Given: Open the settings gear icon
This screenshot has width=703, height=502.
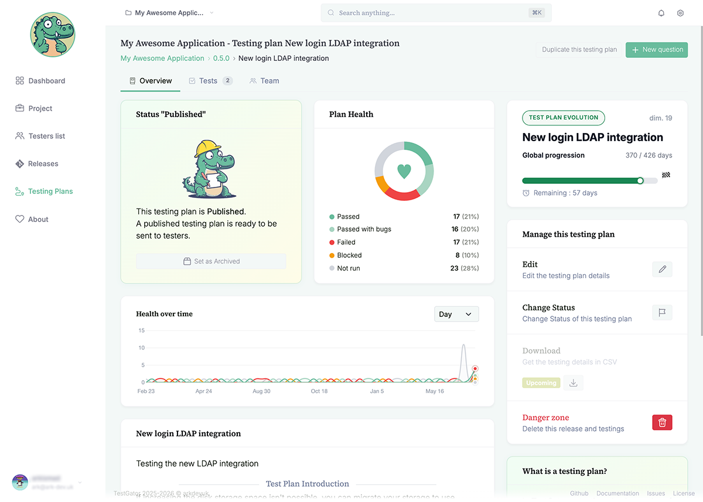Looking at the screenshot, I should click(680, 13).
